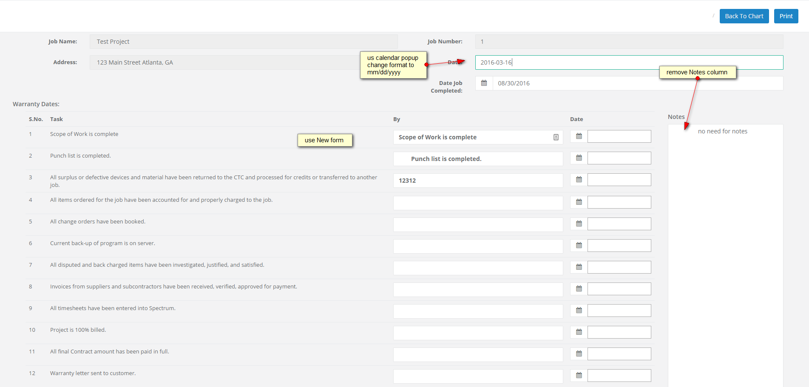Click Date Job Completed field 08/30/2016

point(638,83)
